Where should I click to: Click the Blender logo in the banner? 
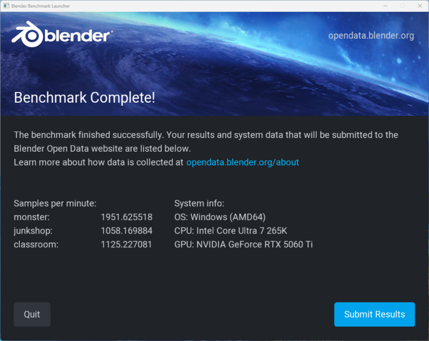pos(62,35)
